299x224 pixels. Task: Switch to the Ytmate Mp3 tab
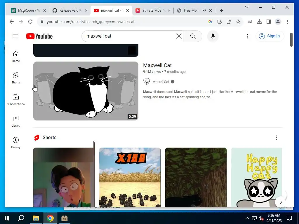point(152,10)
